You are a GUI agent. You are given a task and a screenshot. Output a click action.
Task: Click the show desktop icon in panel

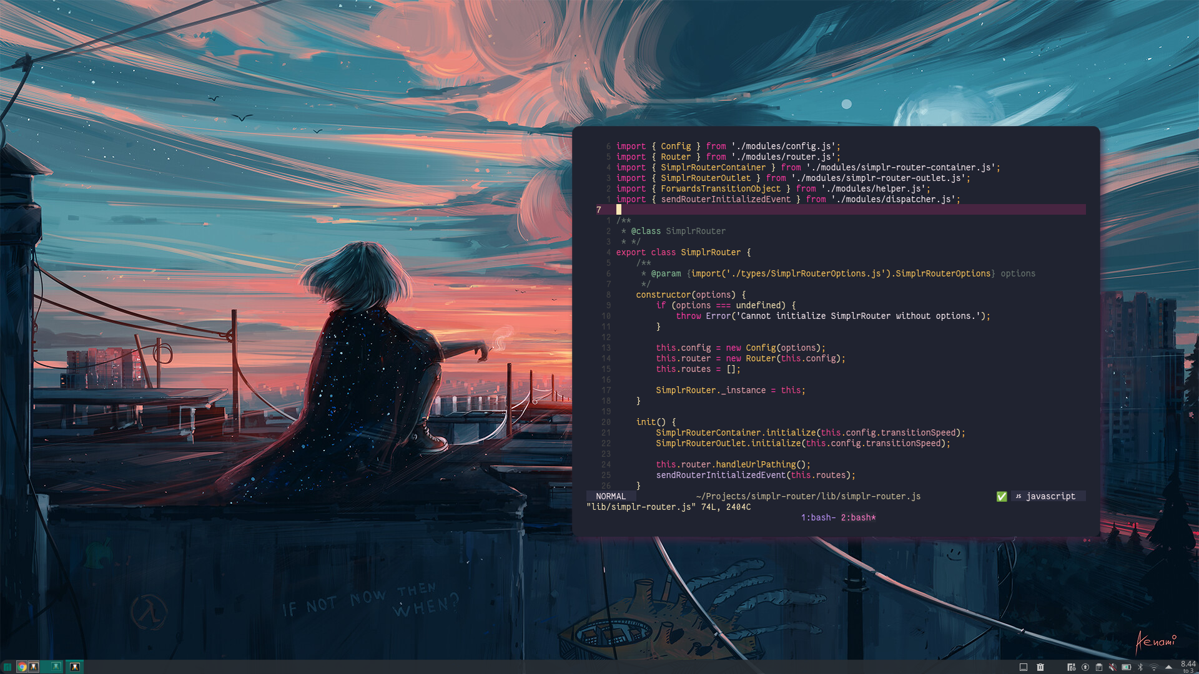1024,667
